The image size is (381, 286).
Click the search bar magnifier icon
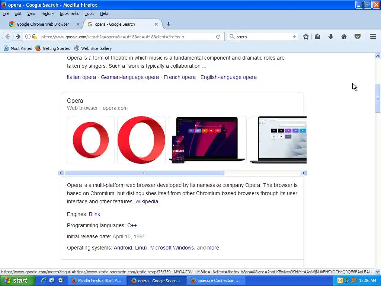[x=232, y=36]
